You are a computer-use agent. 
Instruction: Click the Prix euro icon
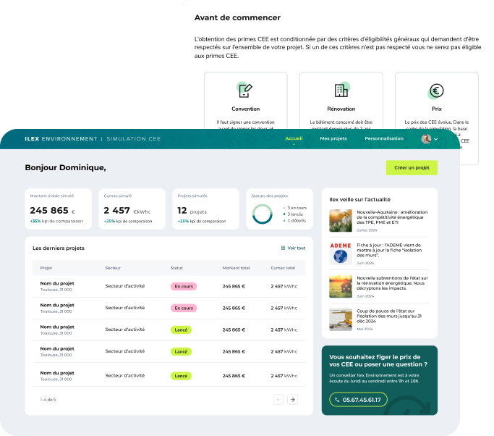436,91
